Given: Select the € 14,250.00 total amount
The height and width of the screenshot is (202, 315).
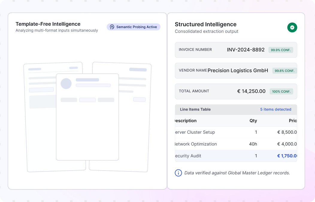Looking at the screenshot, I should point(251,91).
